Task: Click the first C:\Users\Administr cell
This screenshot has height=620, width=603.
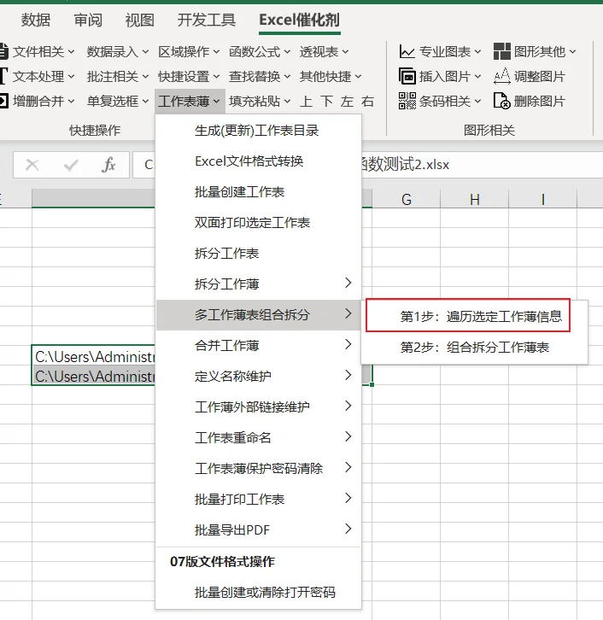Action: 94,357
